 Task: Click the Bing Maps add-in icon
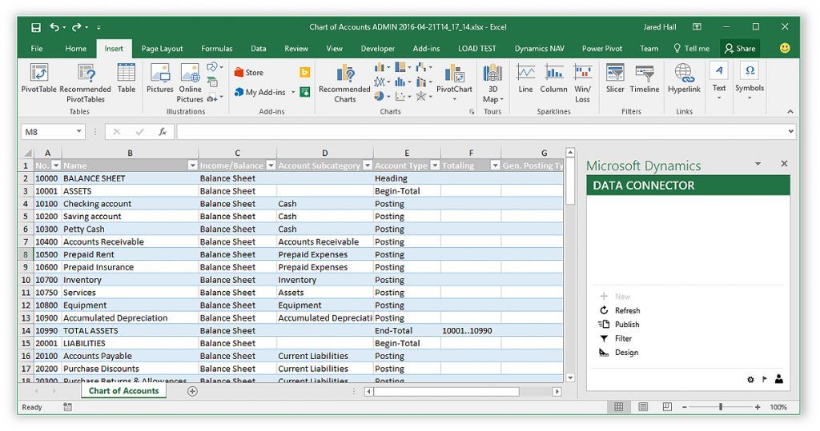(305, 73)
